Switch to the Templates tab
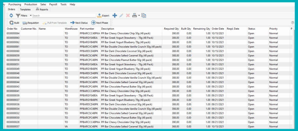Screen dimensions: 298x131 point(25,10)
